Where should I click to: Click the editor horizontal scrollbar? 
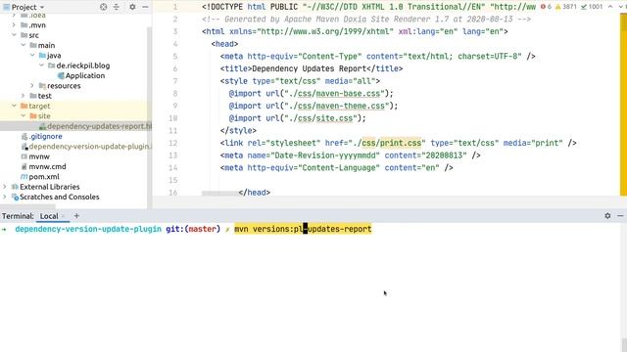pyautogui.click(x=219, y=194)
